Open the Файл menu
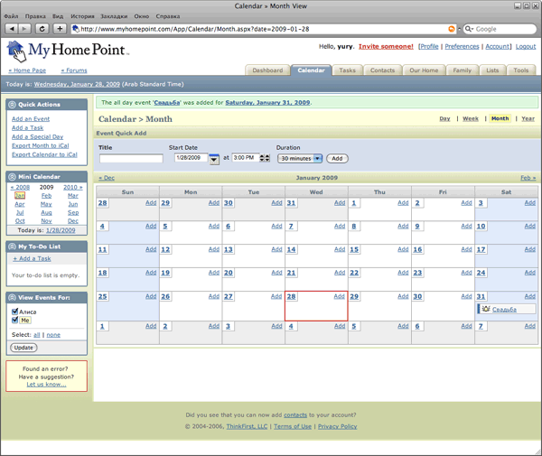Screen dimensions: 542x456 point(11,16)
